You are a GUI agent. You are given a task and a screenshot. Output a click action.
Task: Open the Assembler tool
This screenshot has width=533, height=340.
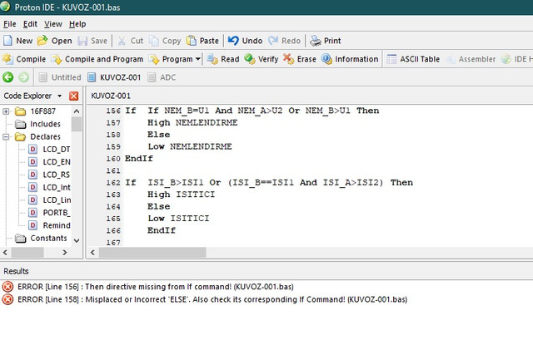point(471,59)
